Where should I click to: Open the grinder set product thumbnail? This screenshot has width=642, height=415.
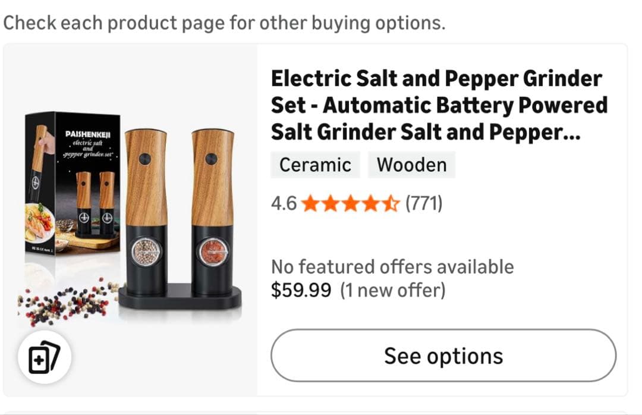(x=131, y=220)
